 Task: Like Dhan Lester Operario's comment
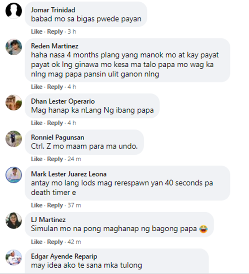click(37, 123)
